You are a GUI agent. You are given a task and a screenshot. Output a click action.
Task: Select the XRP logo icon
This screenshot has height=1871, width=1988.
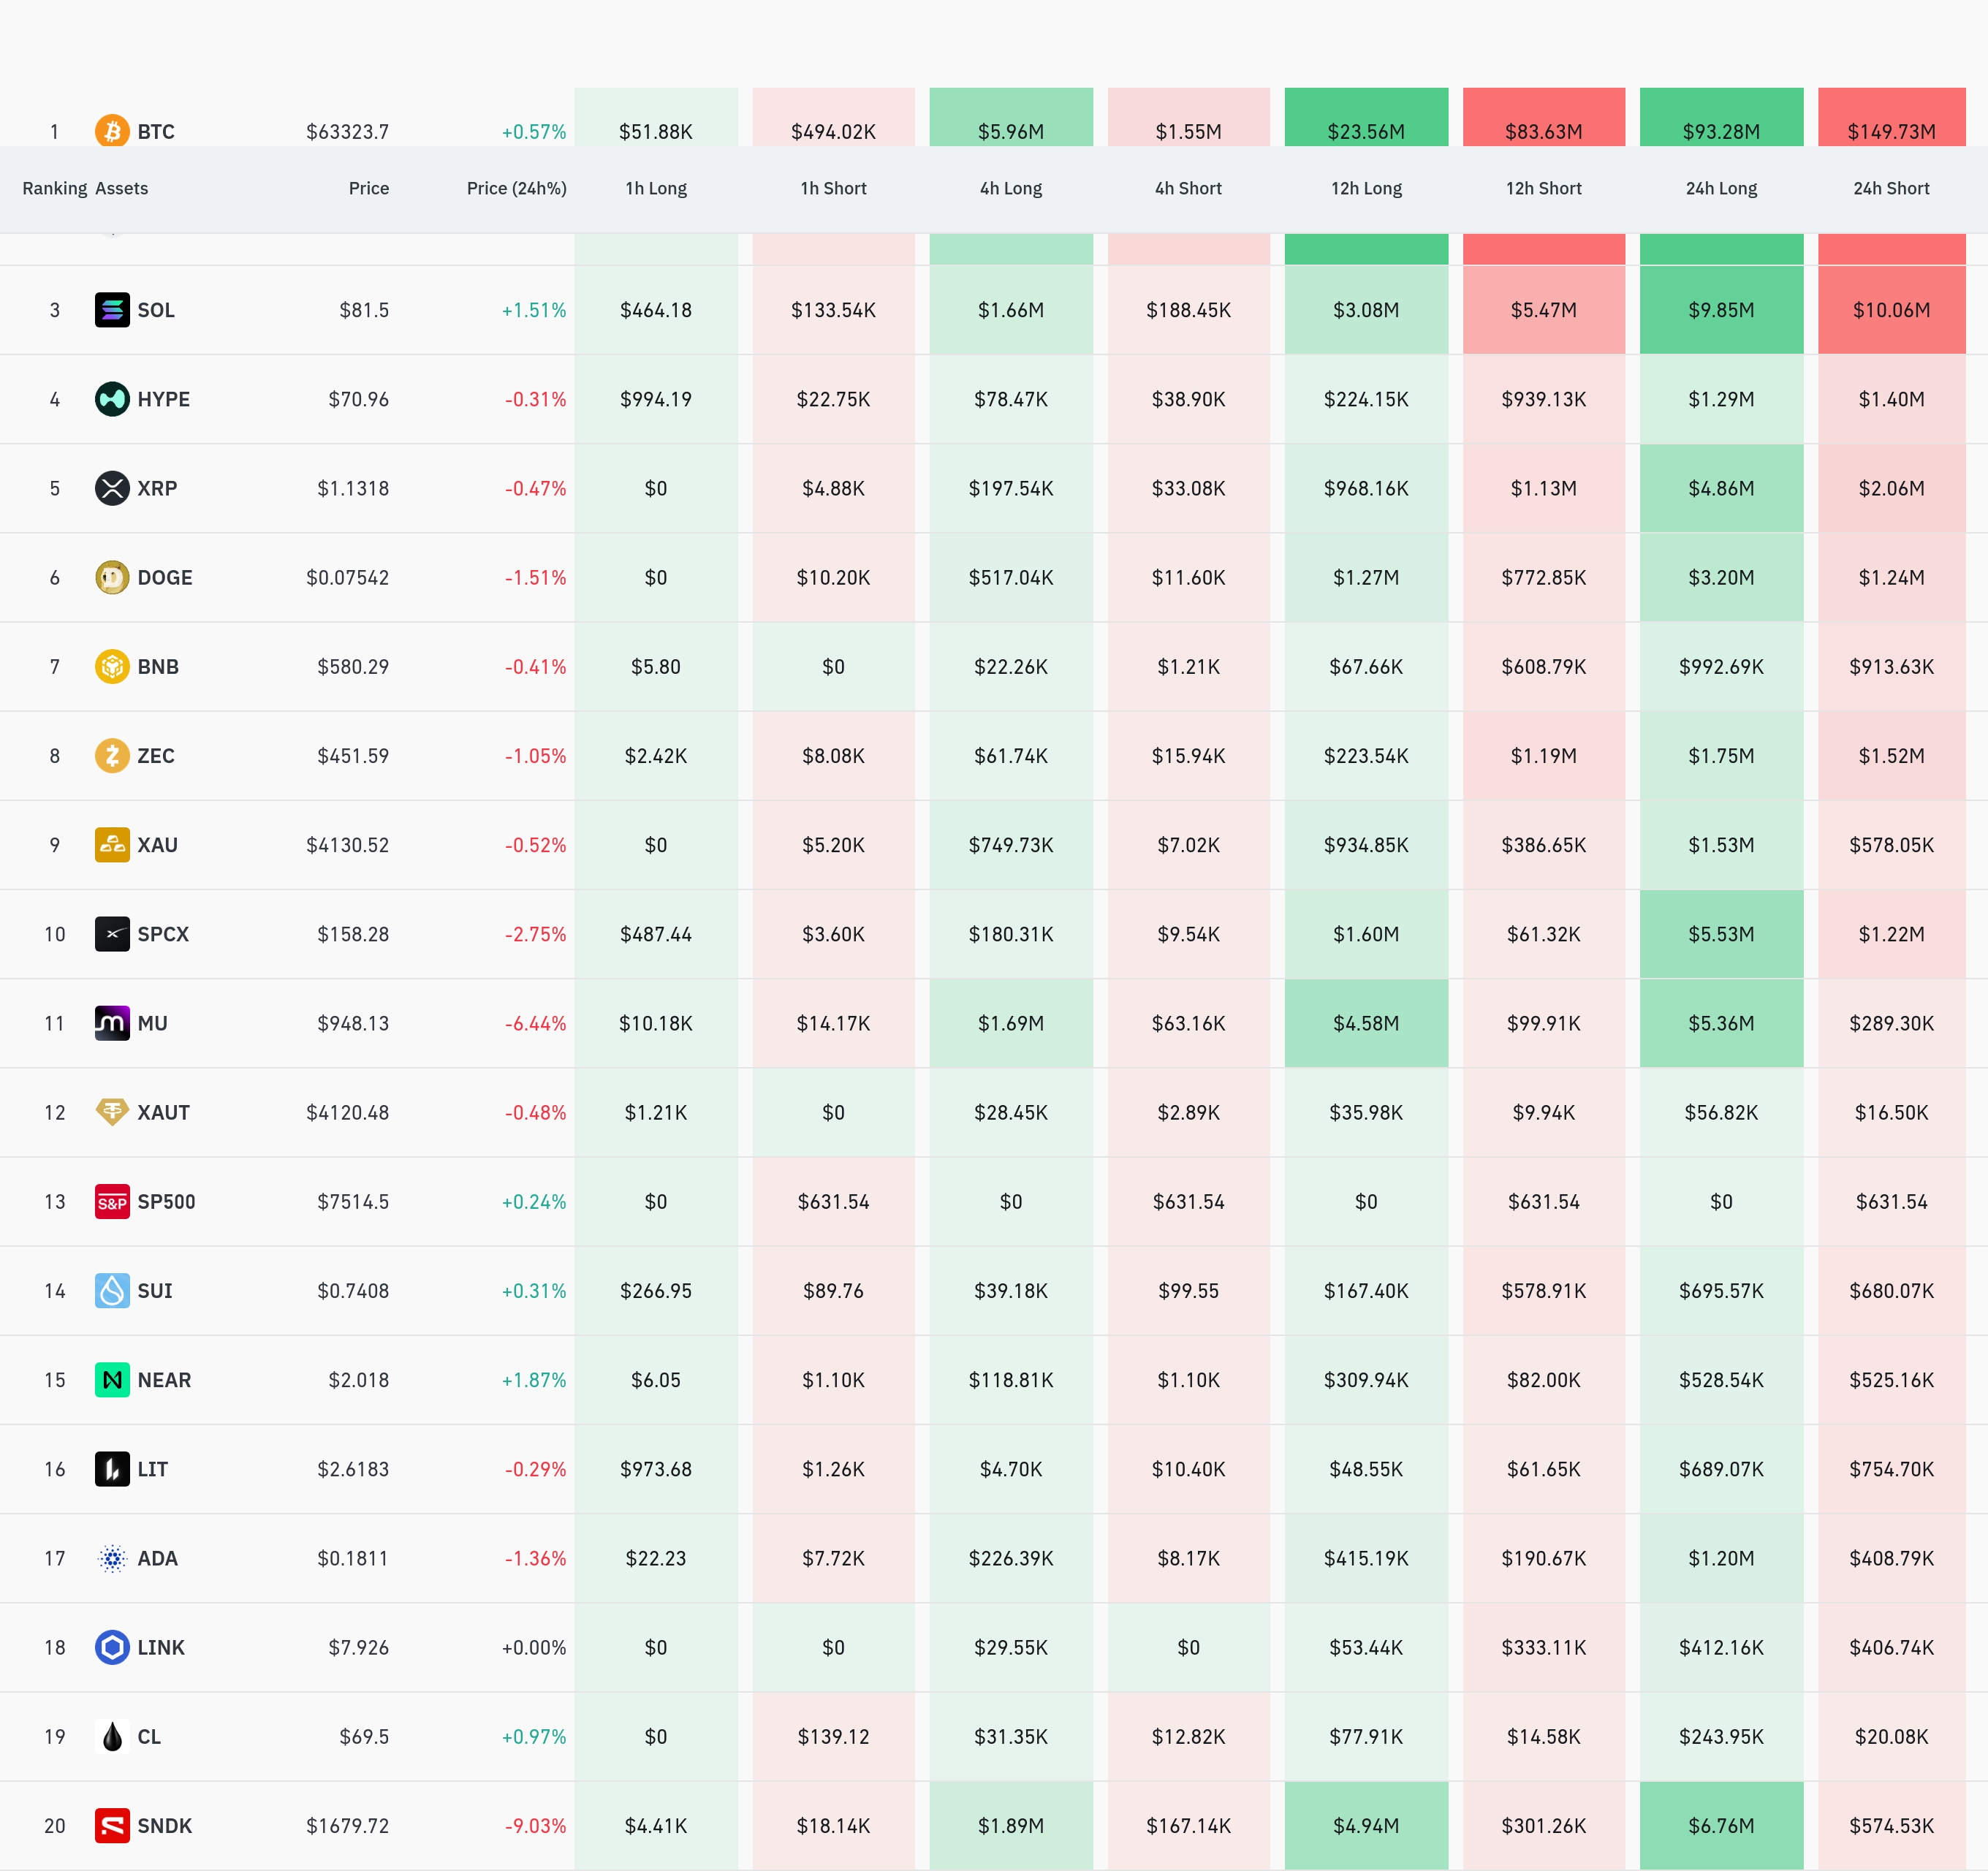[112, 488]
